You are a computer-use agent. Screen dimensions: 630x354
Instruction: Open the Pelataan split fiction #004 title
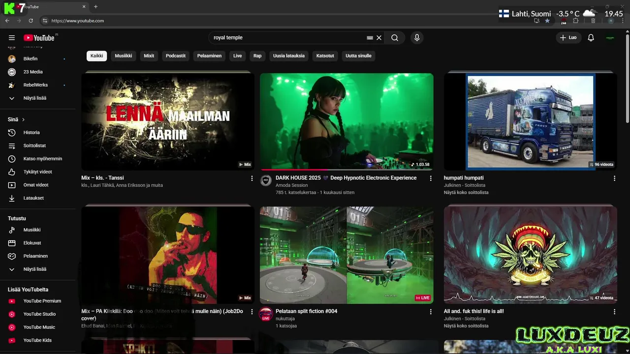(306, 311)
